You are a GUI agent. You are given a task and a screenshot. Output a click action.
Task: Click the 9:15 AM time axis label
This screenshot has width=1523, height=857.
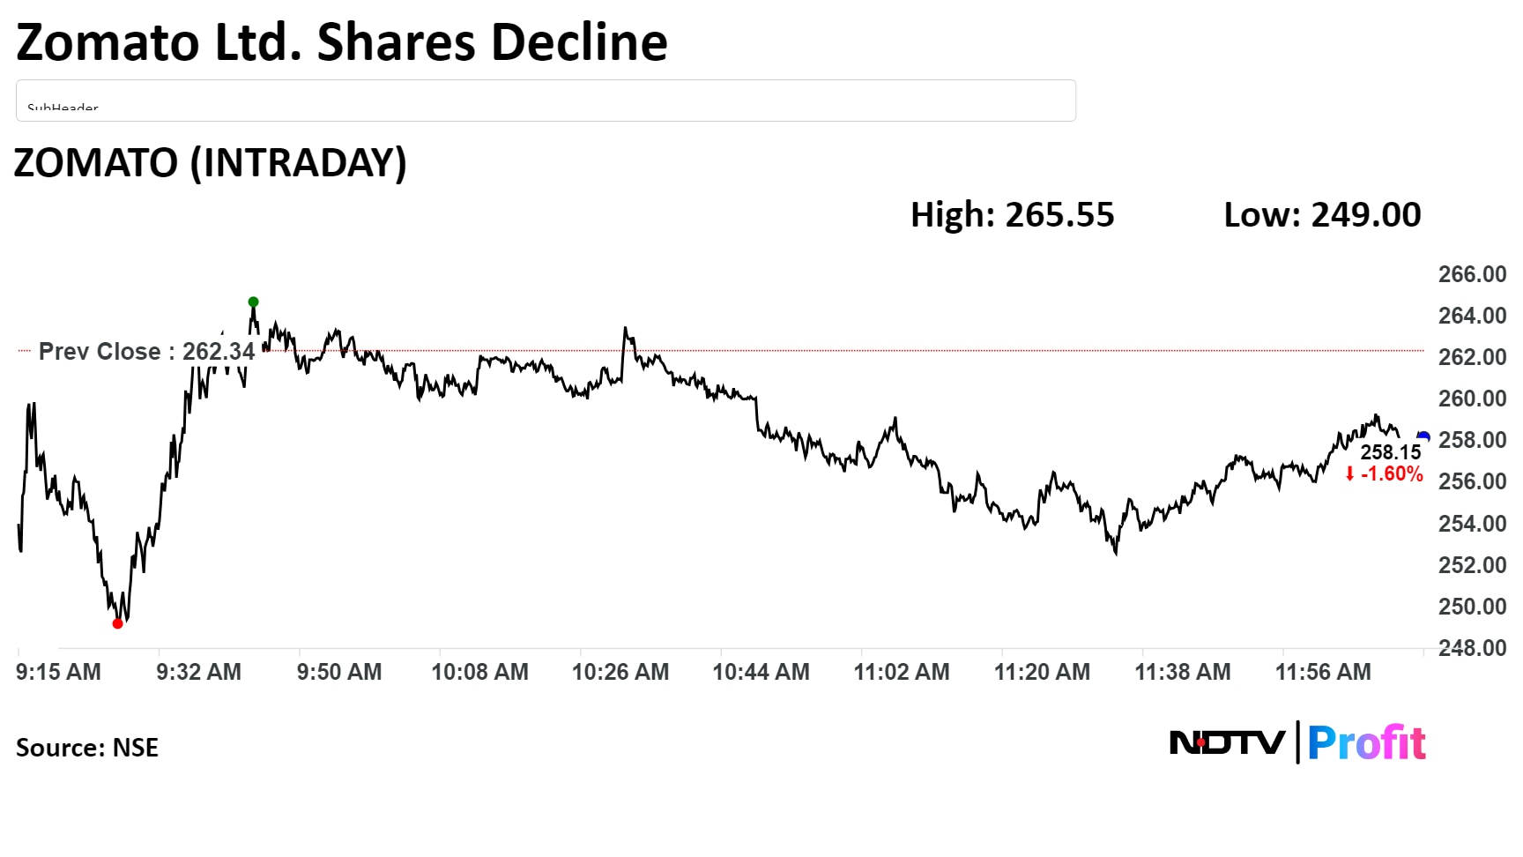point(58,672)
